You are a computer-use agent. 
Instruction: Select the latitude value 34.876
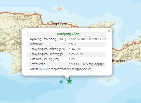tap(76, 49)
